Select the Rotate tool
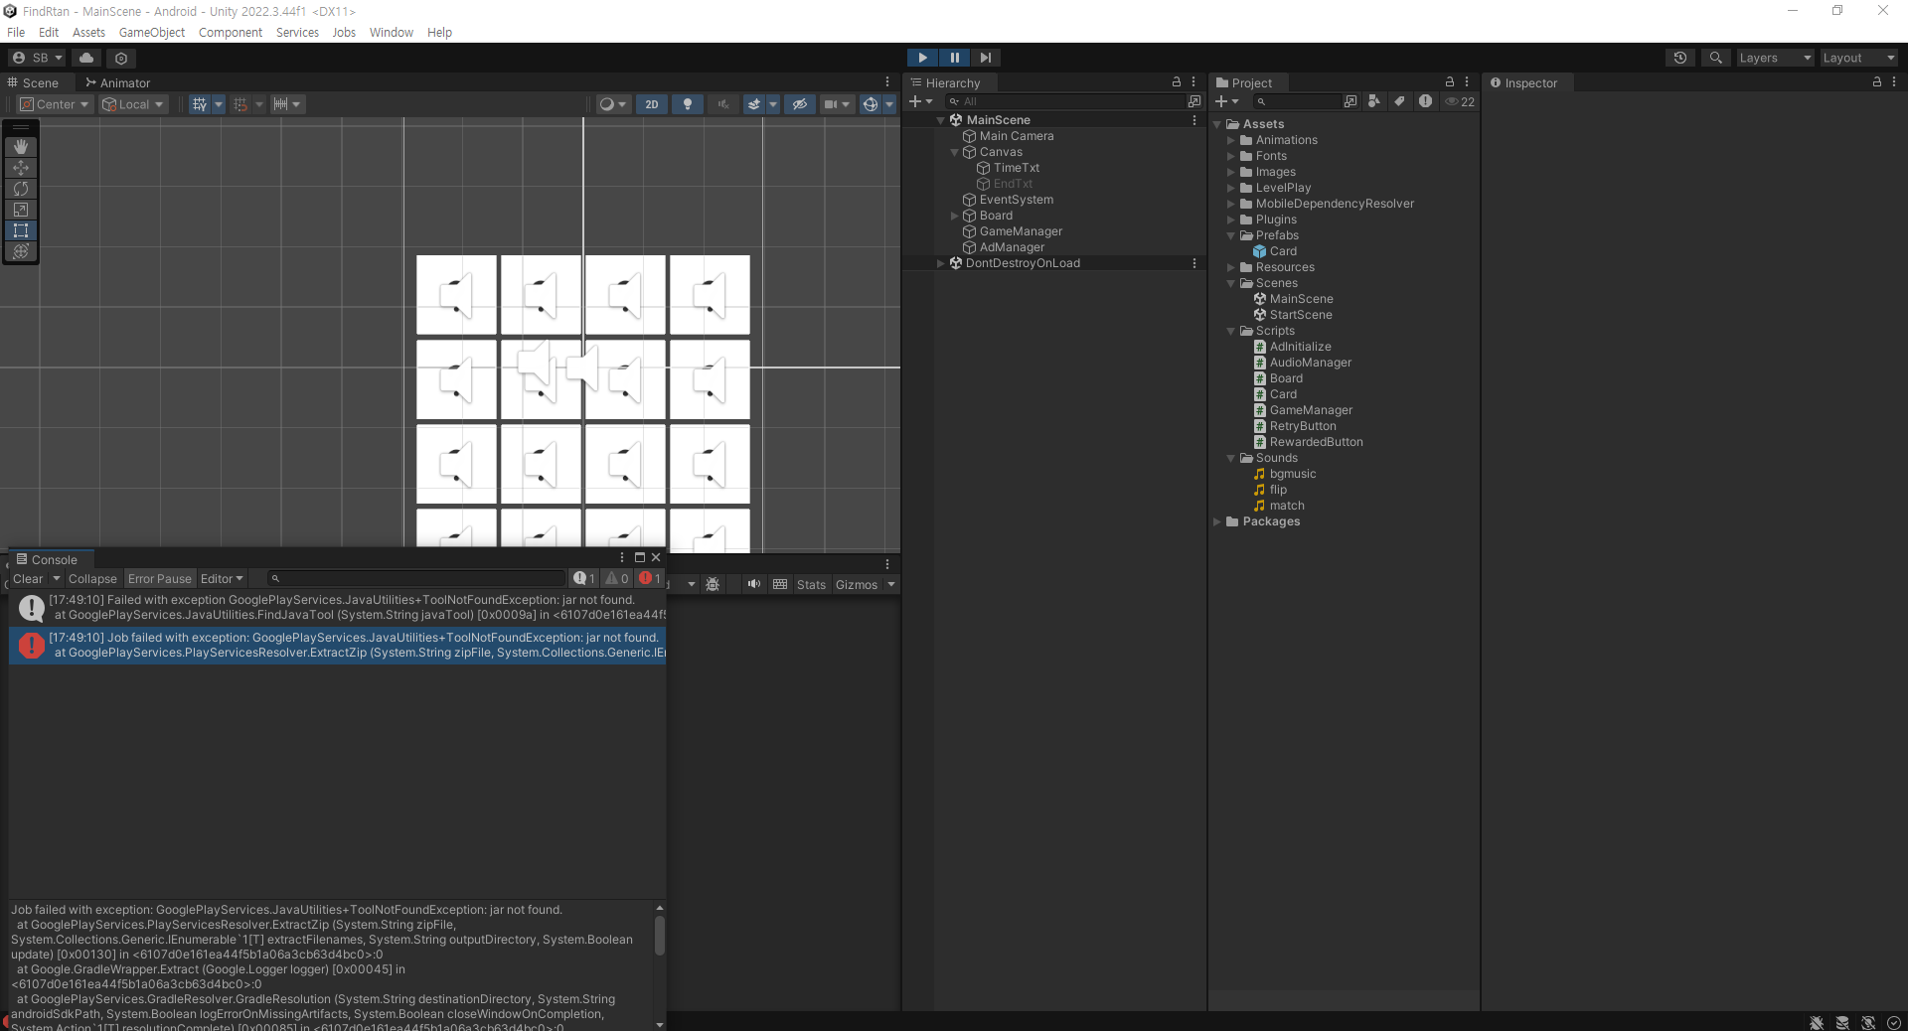Image resolution: width=1908 pixels, height=1031 pixels. [21, 189]
